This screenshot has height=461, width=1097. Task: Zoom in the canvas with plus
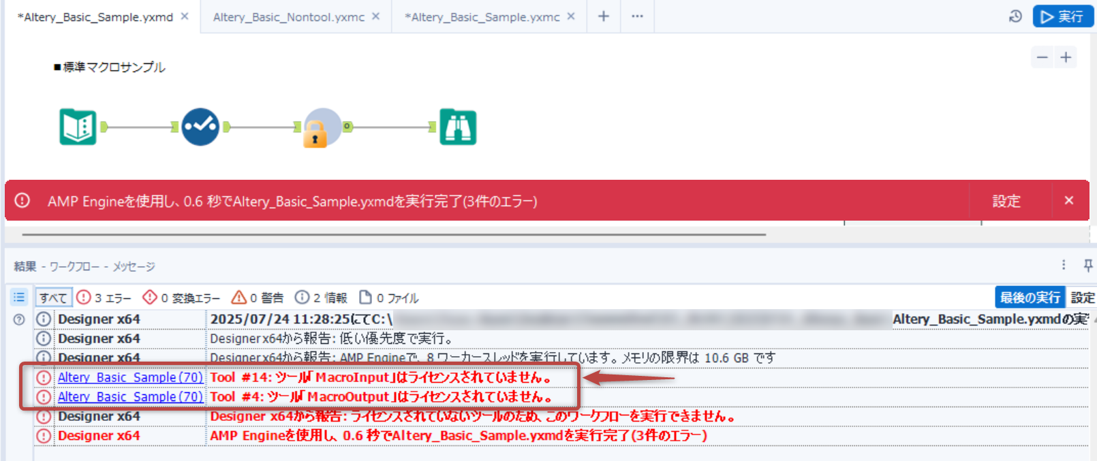click(1066, 57)
